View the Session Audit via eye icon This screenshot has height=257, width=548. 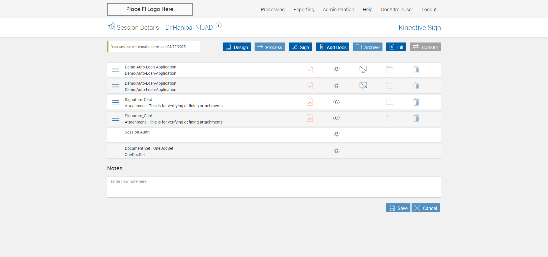(337, 134)
